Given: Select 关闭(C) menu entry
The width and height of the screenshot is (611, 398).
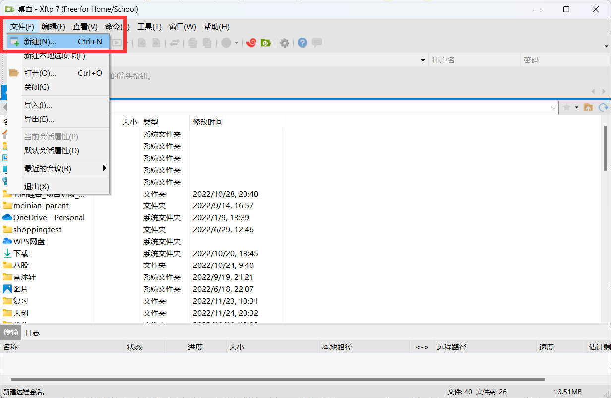Looking at the screenshot, I should coord(58,87).
